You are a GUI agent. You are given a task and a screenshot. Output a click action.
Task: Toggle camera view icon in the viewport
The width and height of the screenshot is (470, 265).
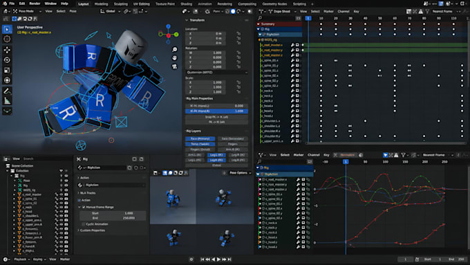pos(174,66)
